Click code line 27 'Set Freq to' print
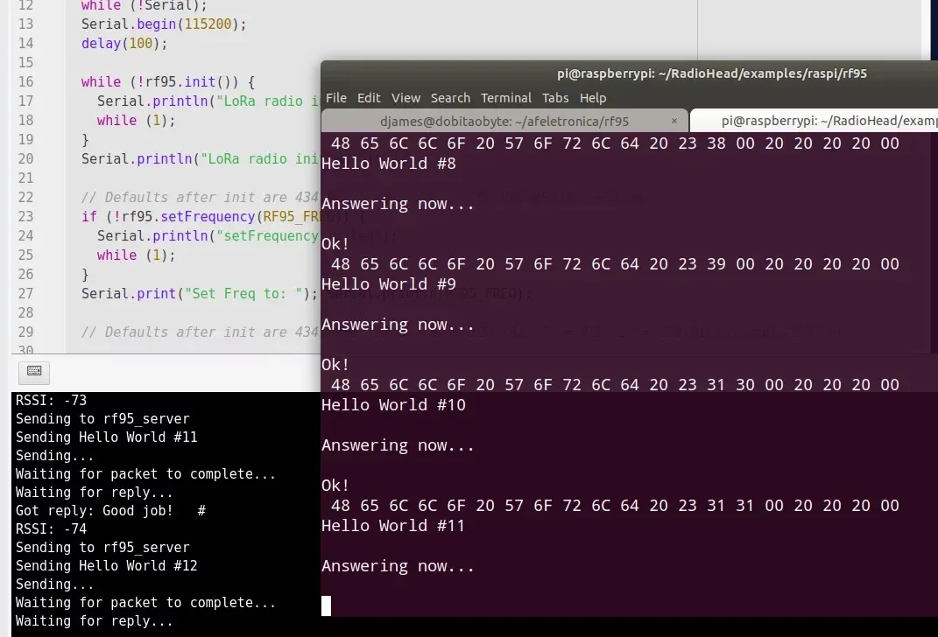Screen dimensions: 938x637 coord(200,293)
